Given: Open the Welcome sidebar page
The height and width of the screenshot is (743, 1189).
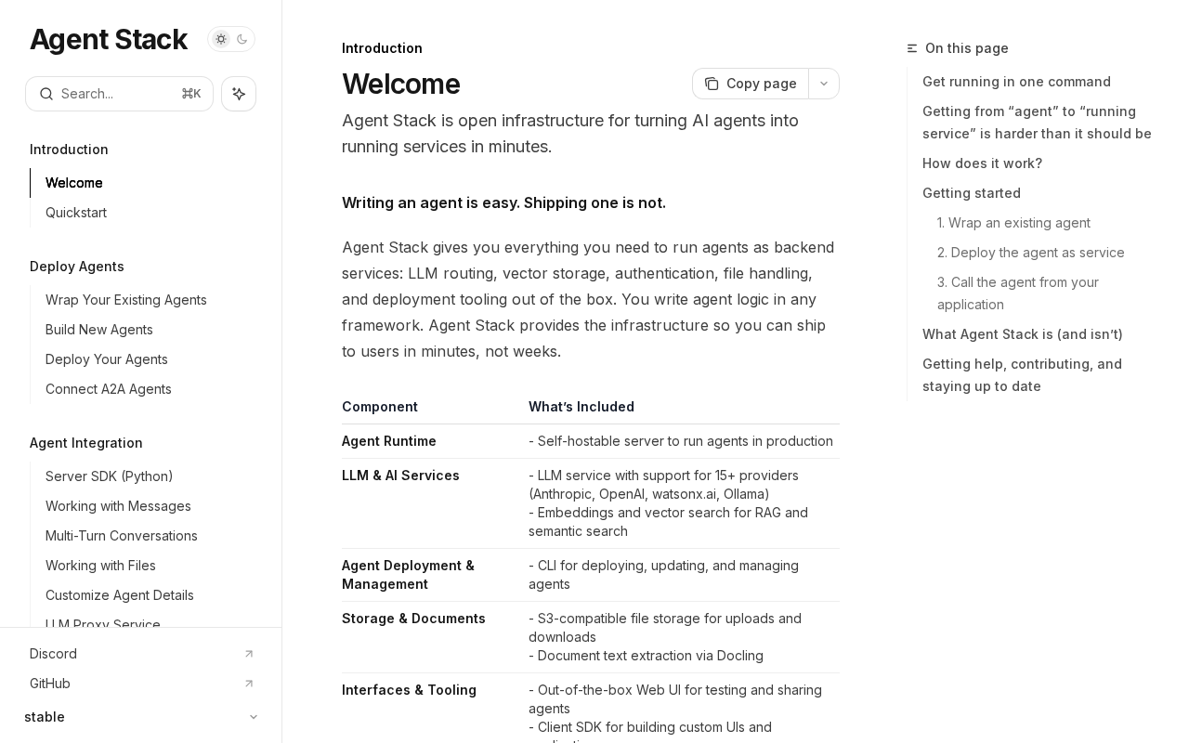Looking at the screenshot, I should tap(74, 183).
